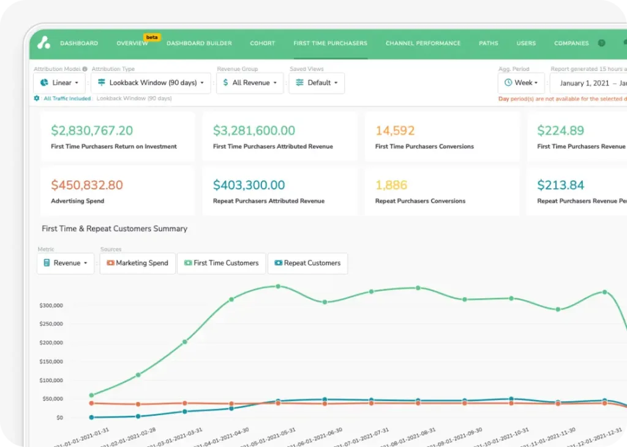Open the All Traffic Included link
Image resolution: width=627 pixels, height=447 pixels.
click(x=67, y=98)
